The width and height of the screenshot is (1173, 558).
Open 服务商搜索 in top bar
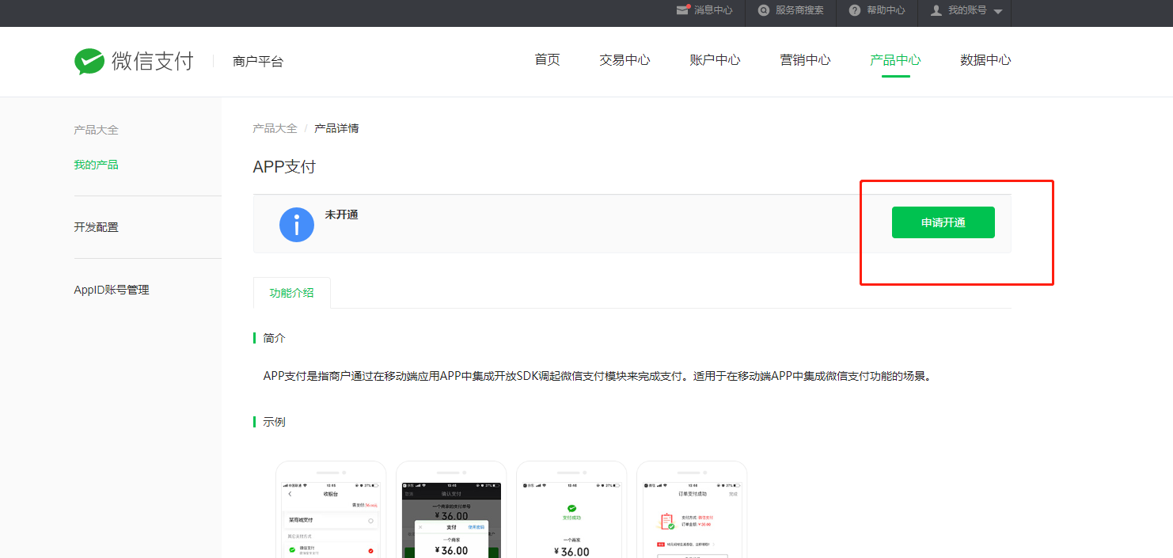click(x=799, y=10)
